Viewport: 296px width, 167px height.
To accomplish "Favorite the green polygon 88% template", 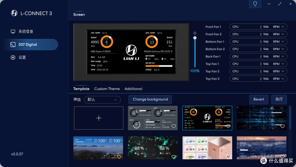I will coord(174,157).
